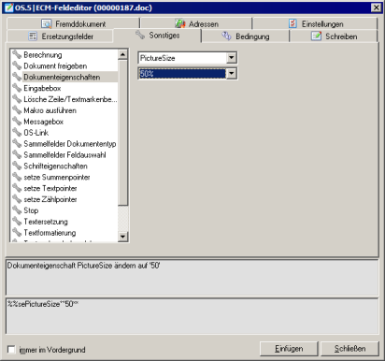385x361 pixels.
Task: Click the wrench icon beside OS-Link
Action: coord(17,133)
